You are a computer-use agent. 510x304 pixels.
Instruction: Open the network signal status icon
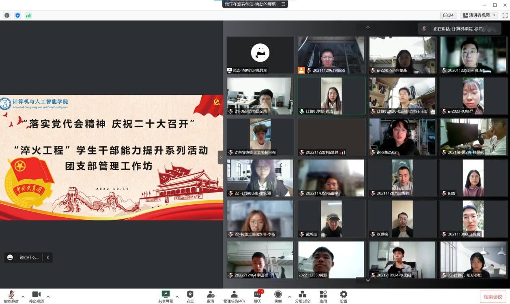(28, 15)
